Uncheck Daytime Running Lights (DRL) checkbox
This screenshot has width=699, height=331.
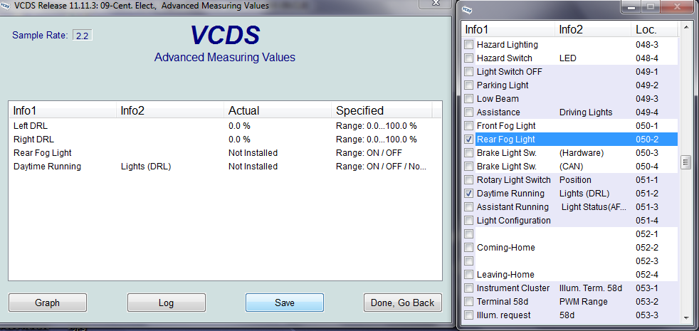tap(468, 194)
